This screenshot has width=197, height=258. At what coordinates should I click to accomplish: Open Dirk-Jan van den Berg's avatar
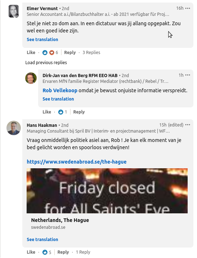coord(31,78)
